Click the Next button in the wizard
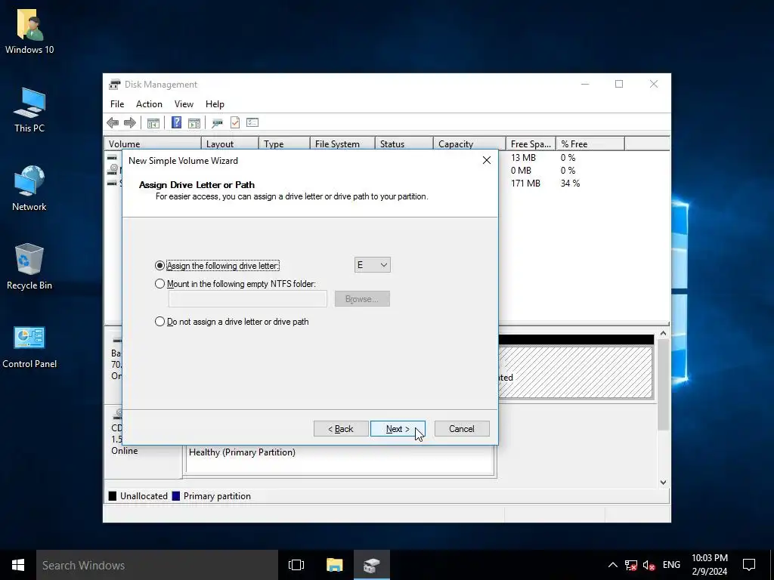Viewport: 774px width, 580px height. tap(398, 429)
